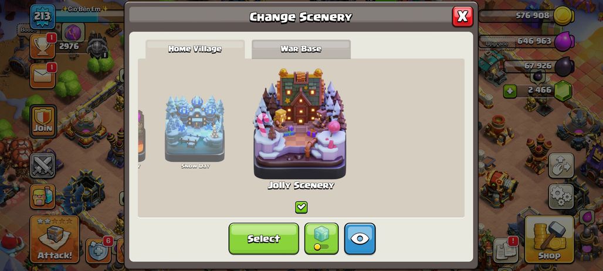The width and height of the screenshot is (603, 271).
Task: Toggle the Jolly Scenery checkmark box
Action: [x=301, y=207]
